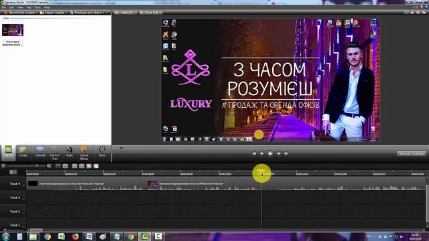Open the Audio tool
The height and width of the screenshot is (241, 429).
[69, 152]
